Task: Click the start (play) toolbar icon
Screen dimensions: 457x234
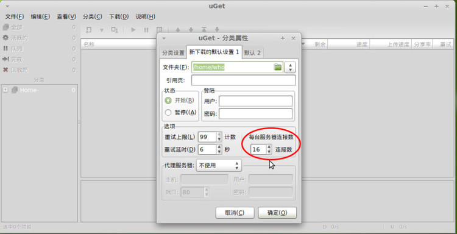Action: [133, 30]
